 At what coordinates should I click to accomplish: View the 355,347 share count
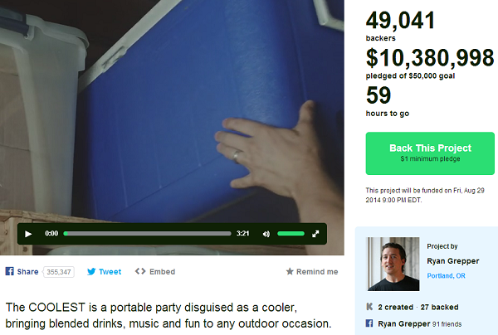pos(59,272)
